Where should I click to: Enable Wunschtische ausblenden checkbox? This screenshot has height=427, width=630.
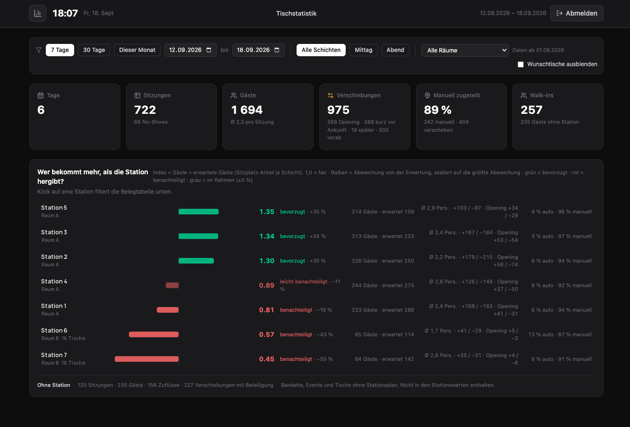coord(520,64)
